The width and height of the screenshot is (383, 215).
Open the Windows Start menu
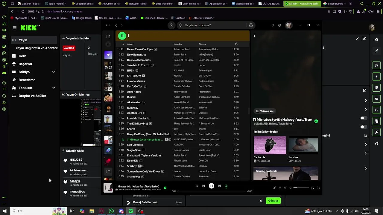click(x=4, y=211)
